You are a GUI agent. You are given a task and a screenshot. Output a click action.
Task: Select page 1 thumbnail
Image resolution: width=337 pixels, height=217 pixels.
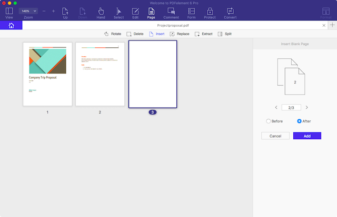(47, 74)
